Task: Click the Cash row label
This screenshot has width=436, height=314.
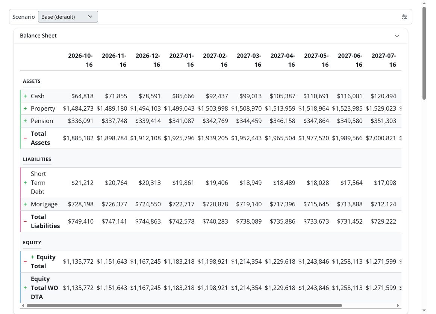Action: coord(38,96)
